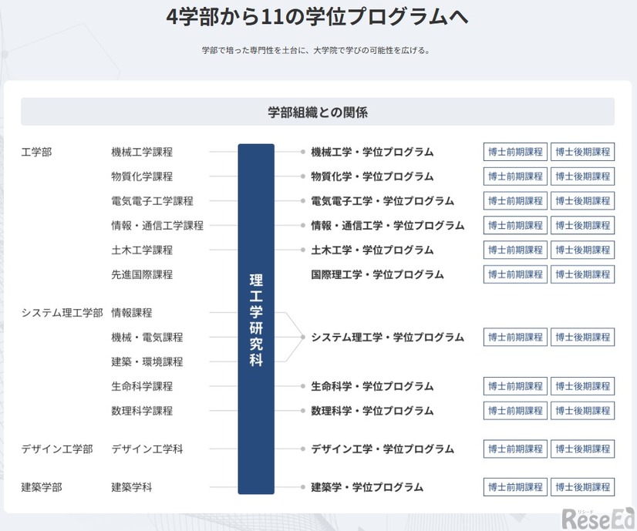Click the 物質化学・学位プログラム label

pos(372,176)
